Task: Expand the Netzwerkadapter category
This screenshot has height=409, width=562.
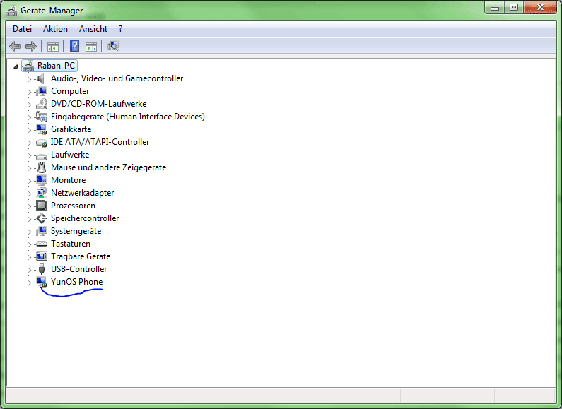Action: click(x=30, y=194)
